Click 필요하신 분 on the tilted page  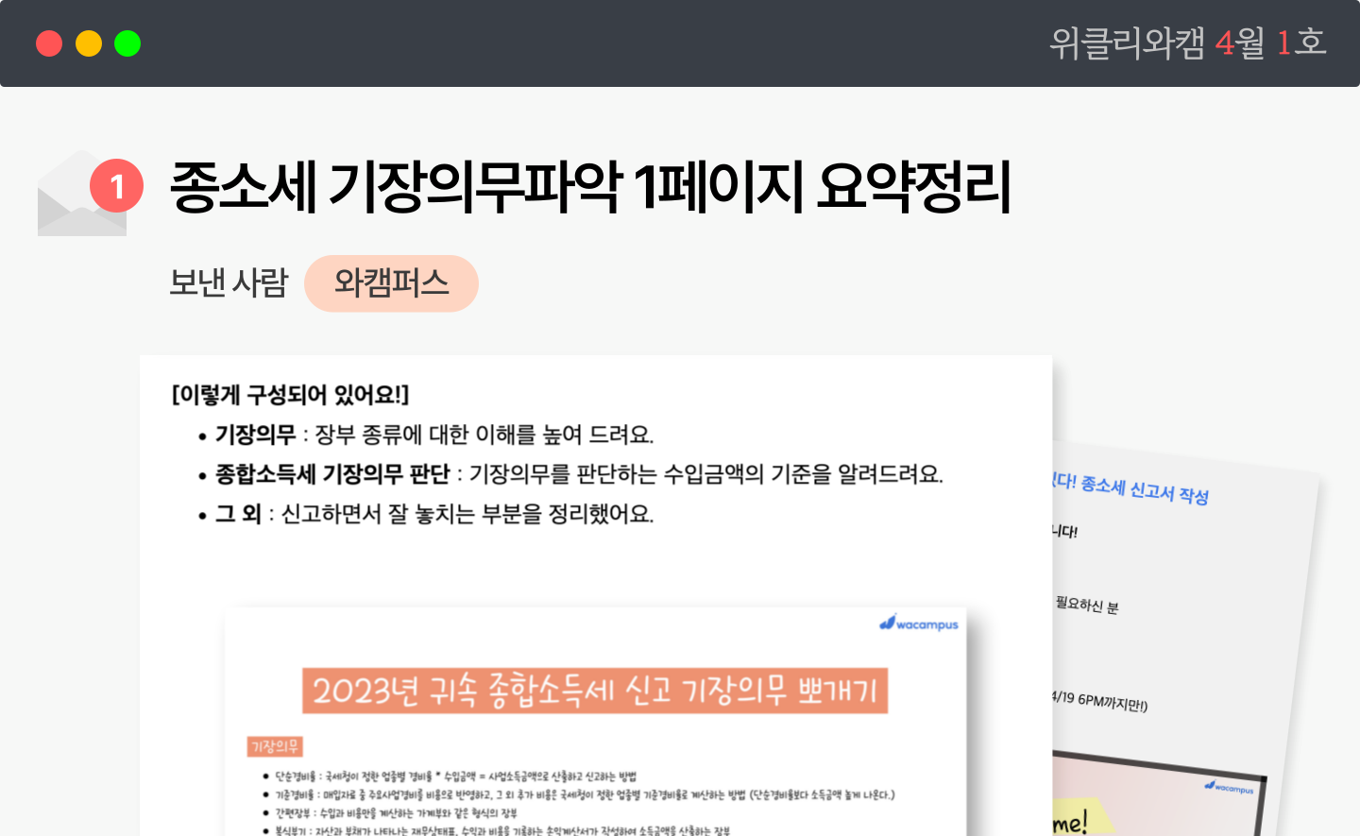pyautogui.click(x=1087, y=606)
